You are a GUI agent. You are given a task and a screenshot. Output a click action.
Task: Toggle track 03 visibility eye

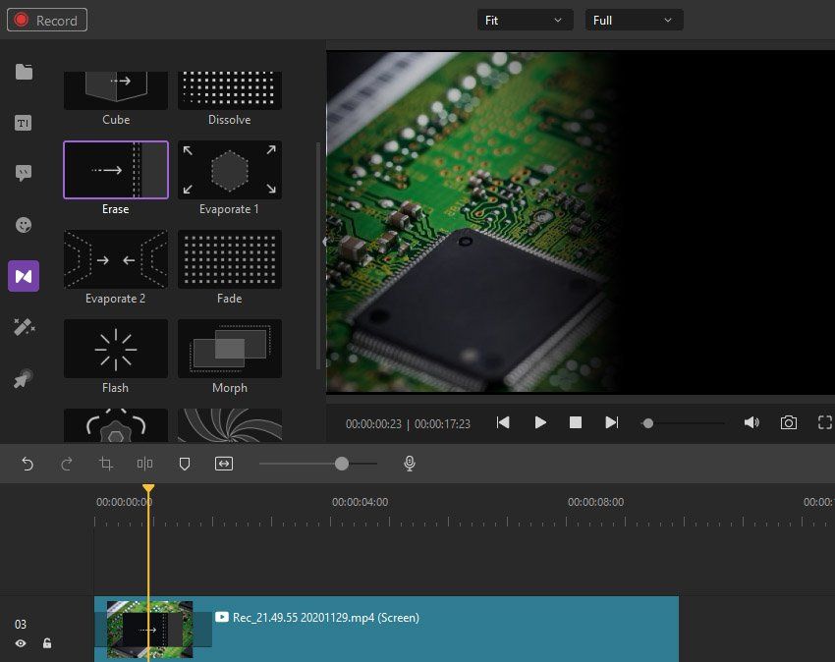[x=21, y=643]
